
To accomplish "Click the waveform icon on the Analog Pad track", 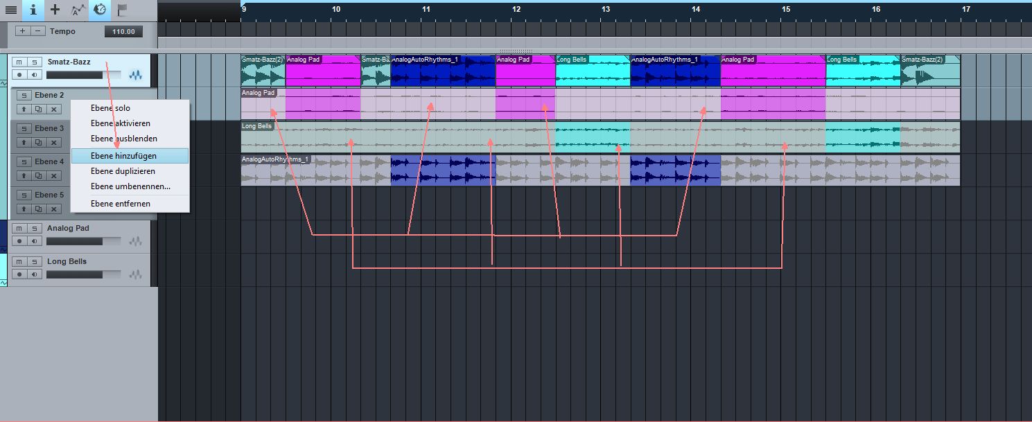I will coord(136,241).
